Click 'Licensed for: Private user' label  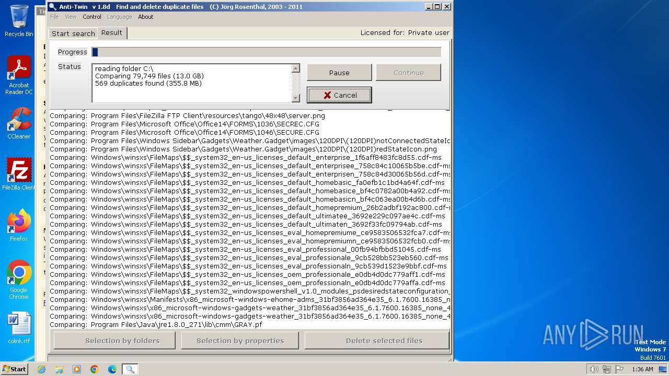click(405, 32)
